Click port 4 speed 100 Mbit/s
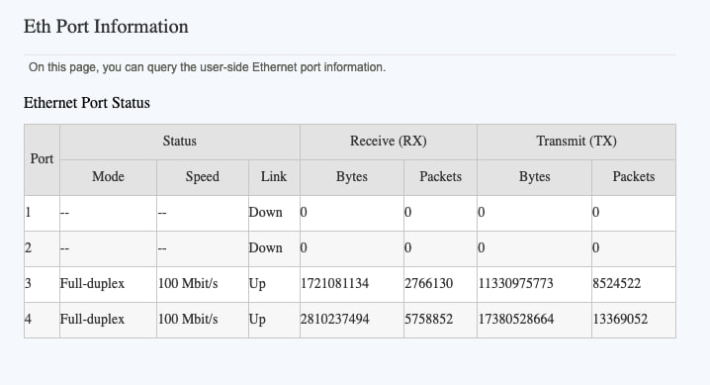This screenshot has width=710, height=385. click(188, 320)
